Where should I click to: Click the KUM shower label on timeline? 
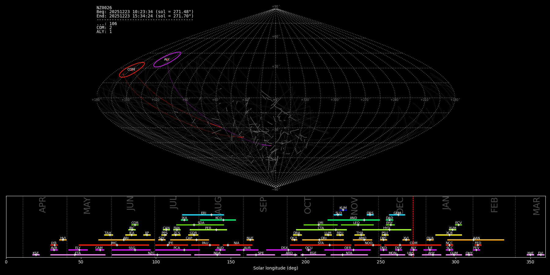click(343, 208)
